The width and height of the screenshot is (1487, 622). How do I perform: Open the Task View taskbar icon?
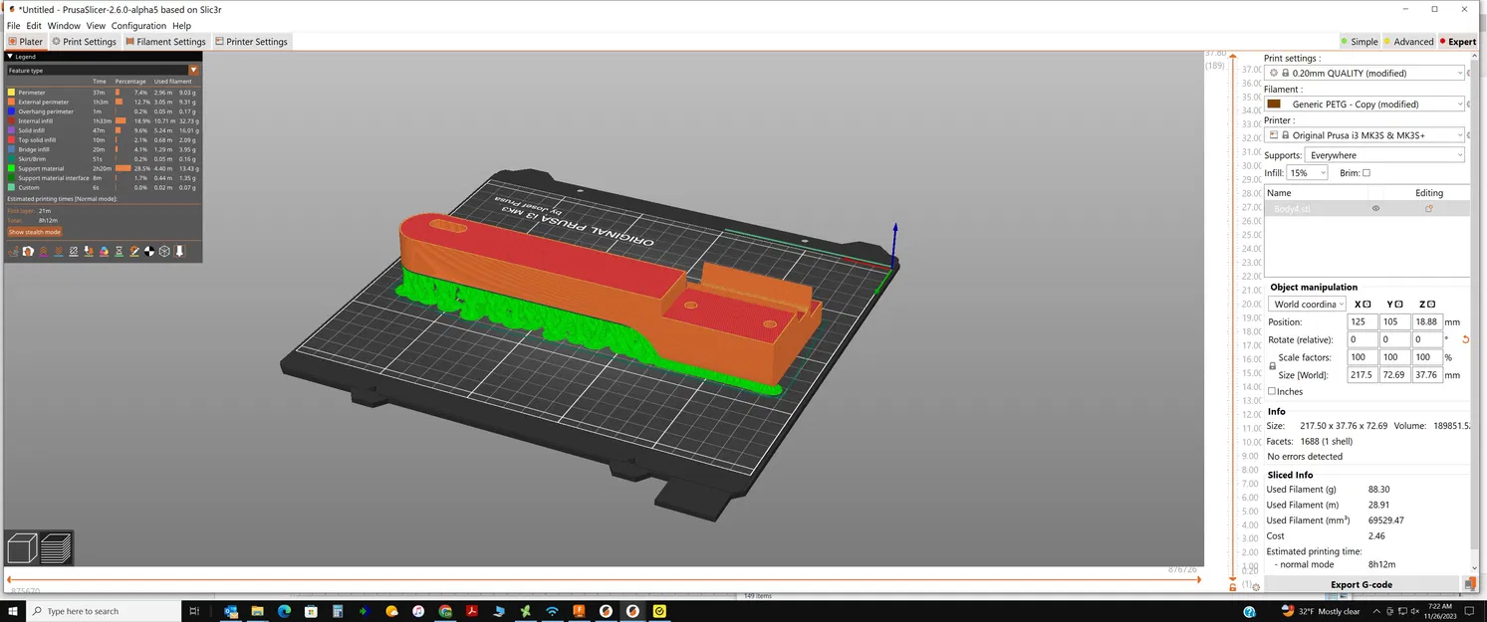click(194, 611)
